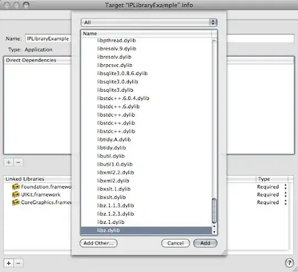
Task: Click the Name column header in library list
Action: coord(146,34)
